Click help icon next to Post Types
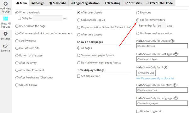189x113 pixels. [x=176, y=54]
